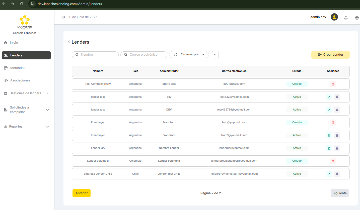Lock the fran2@yopmail.com lender
The image size is (360, 210).
coord(337,136)
